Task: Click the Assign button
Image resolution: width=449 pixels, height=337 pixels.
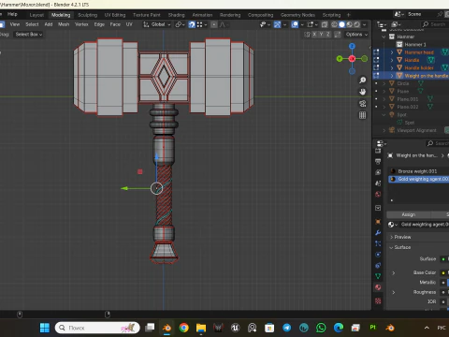Action: click(x=408, y=214)
